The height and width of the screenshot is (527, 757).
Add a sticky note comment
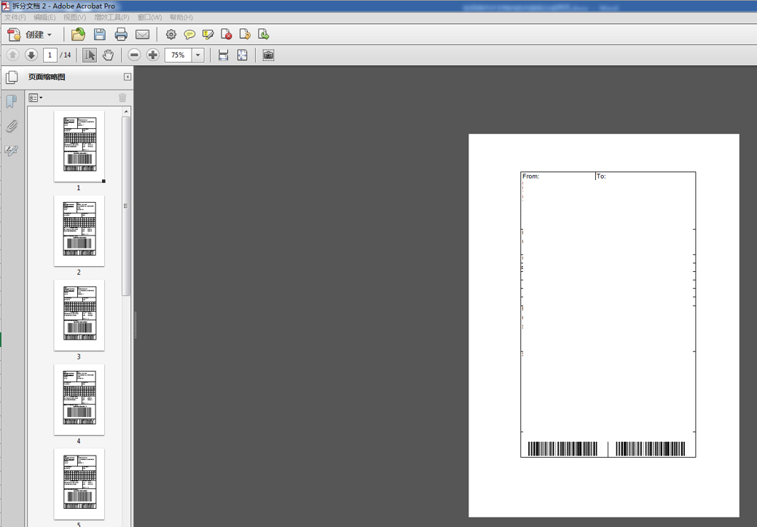189,35
